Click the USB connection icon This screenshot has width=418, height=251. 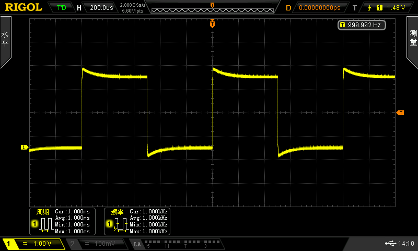pyautogui.click(x=389, y=244)
